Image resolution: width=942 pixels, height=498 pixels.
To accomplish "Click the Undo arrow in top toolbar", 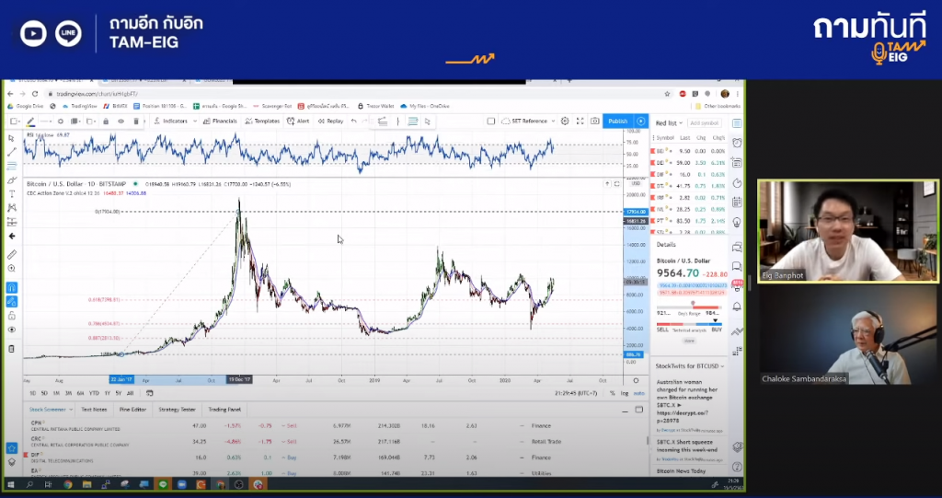I will (x=354, y=121).
